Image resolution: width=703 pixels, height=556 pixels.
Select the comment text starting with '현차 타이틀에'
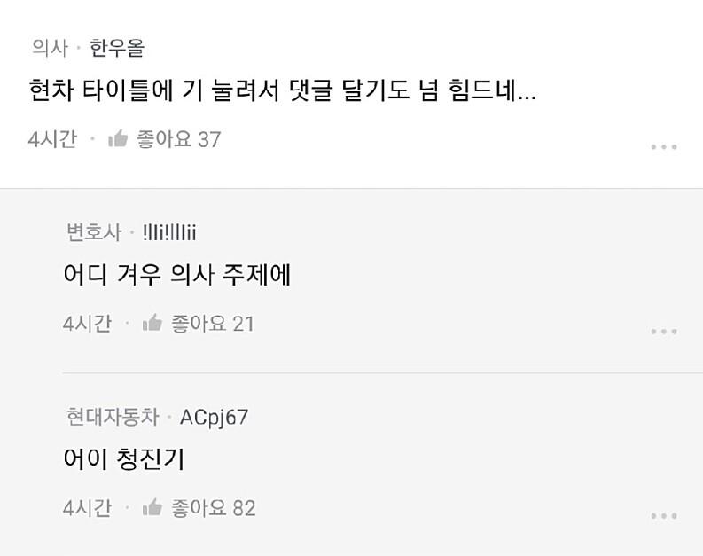pos(282,91)
